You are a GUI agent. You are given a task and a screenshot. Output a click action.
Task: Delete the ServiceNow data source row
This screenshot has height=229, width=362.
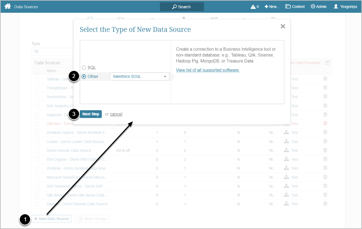[325, 97]
